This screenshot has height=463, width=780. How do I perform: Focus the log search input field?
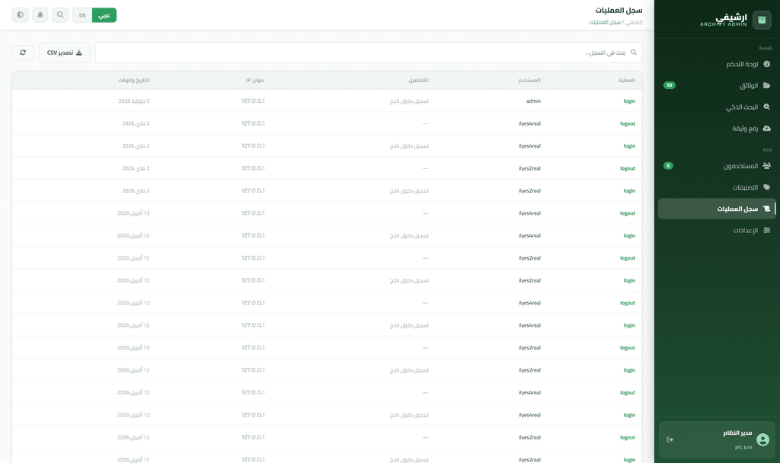pos(369,53)
